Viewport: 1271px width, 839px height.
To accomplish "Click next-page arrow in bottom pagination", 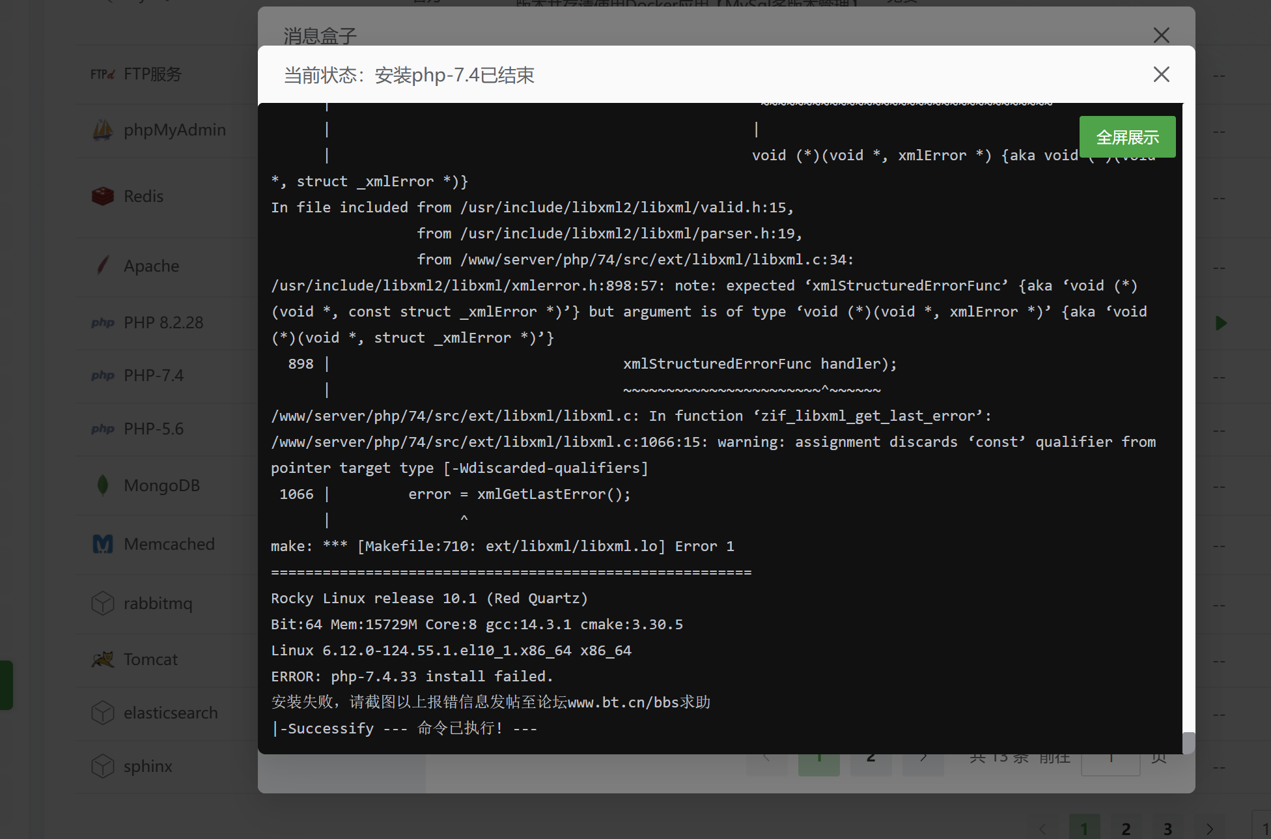I will pyautogui.click(x=1209, y=828).
